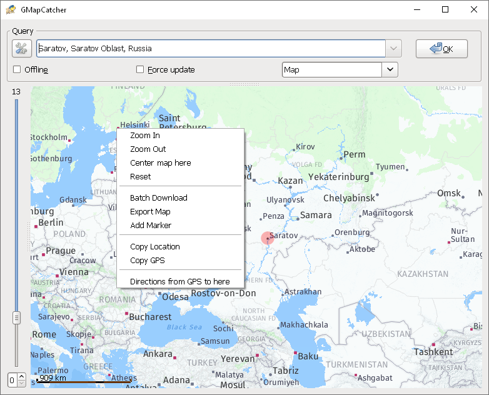Select Directions from GPS to here
489x395 pixels.
click(180, 281)
